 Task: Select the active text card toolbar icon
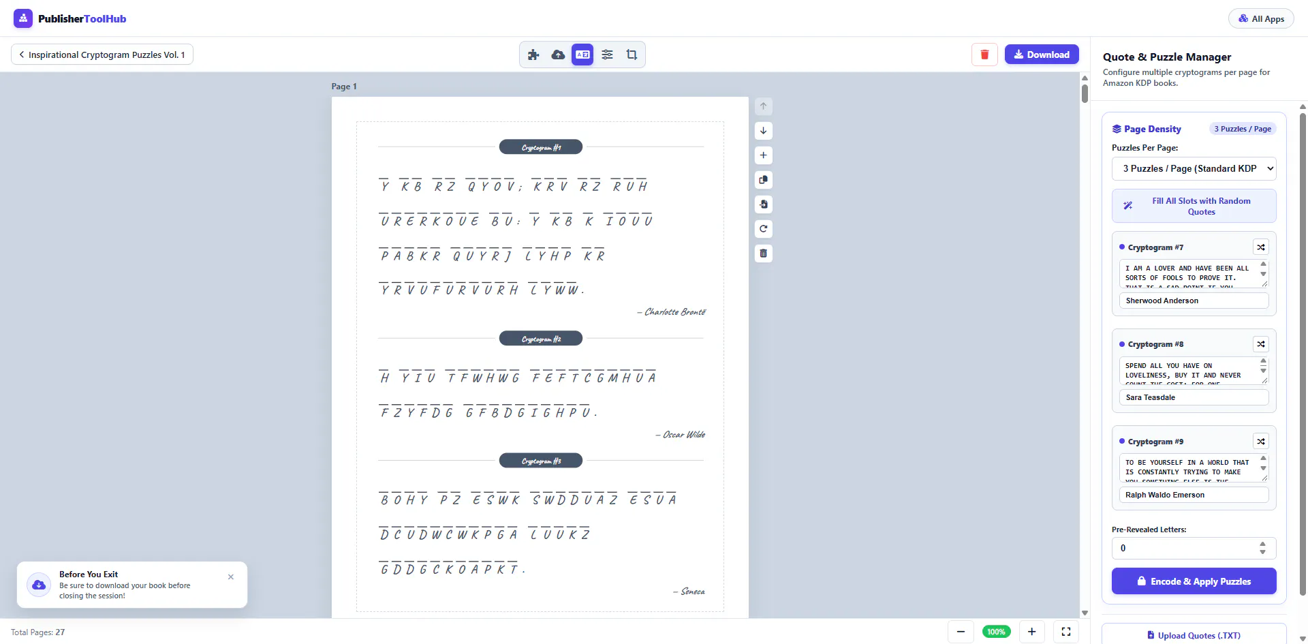click(x=582, y=55)
